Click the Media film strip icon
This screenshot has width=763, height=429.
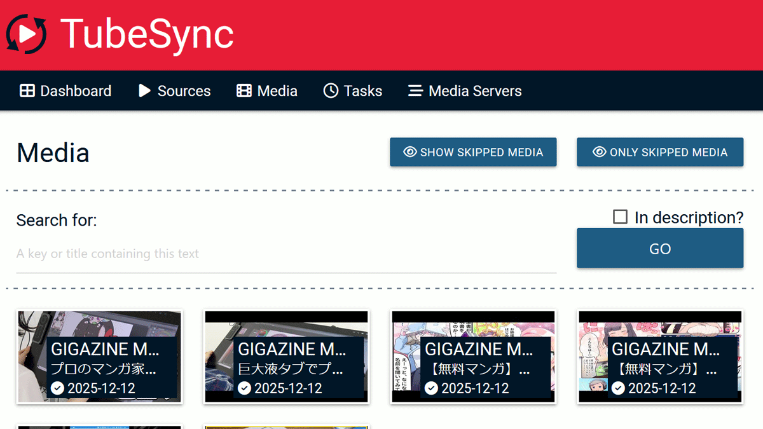244,91
